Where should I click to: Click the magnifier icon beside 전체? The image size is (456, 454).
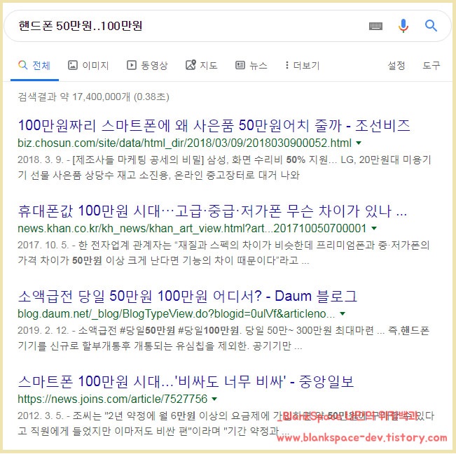pos(22,65)
